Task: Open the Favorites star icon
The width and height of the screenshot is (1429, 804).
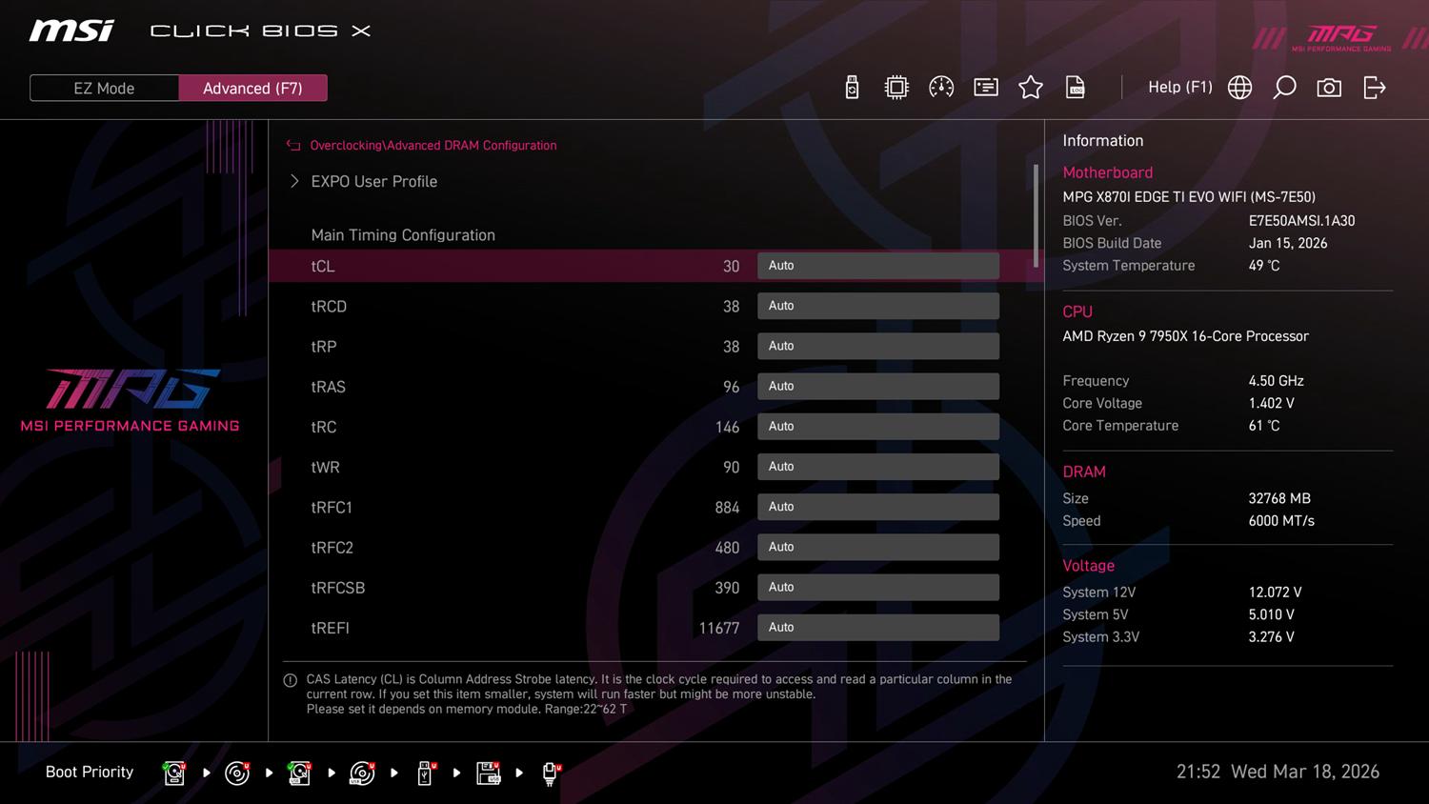Action: 1030,88
